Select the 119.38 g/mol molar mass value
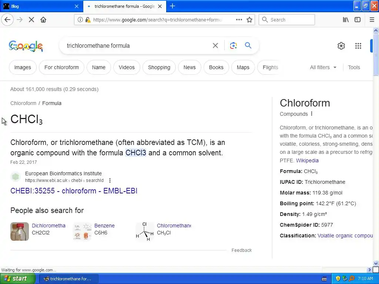This screenshot has height=284, width=379. [x=327, y=193]
